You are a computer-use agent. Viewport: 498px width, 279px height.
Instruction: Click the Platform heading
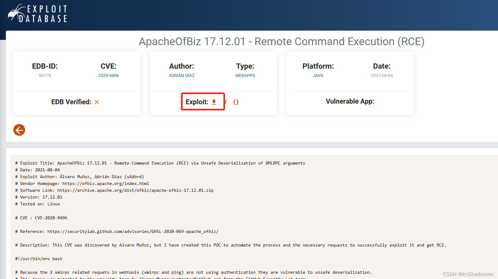(318, 66)
